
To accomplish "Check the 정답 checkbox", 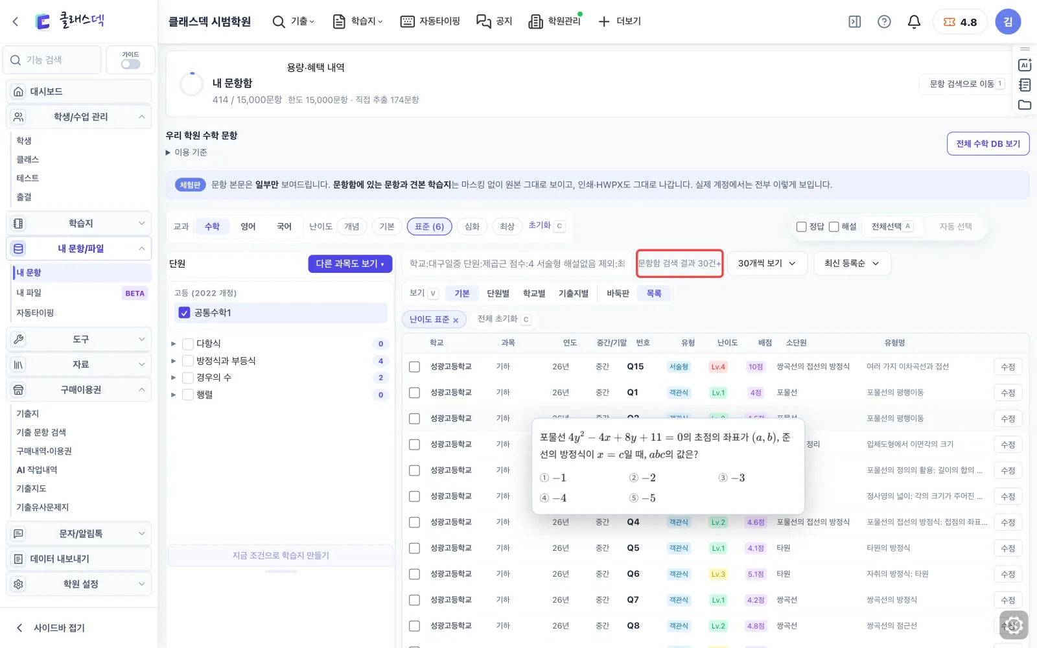I will pos(801,227).
